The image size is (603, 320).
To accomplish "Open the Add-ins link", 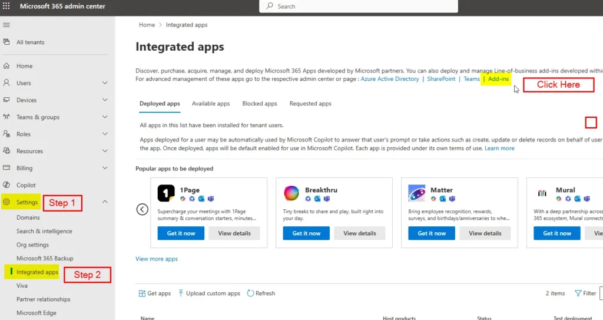I will pos(498,79).
